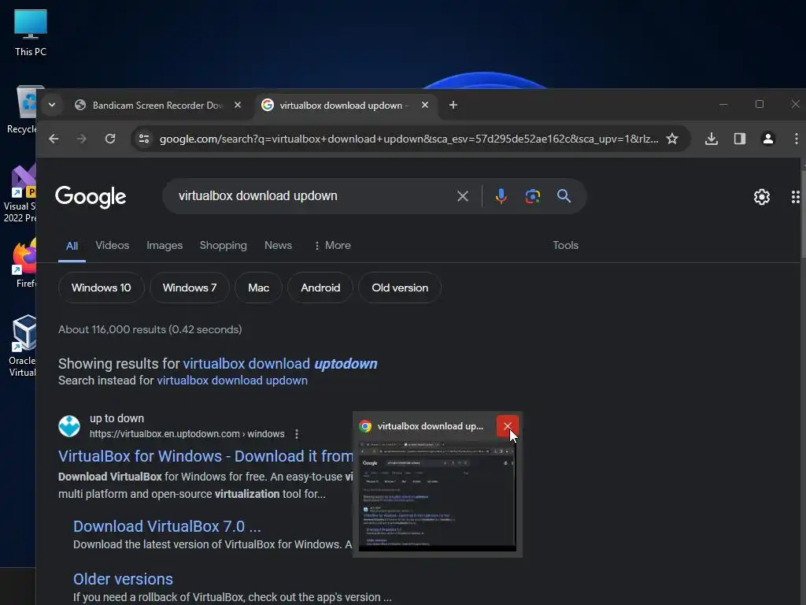The width and height of the screenshot is (806, 605).
Task: Open the Chrome profile icon
Action: [x=768, y=139]
